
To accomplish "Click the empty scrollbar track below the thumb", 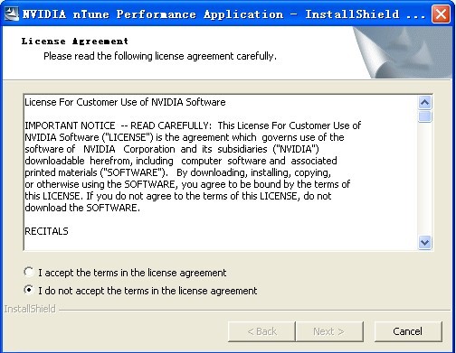I will (x=424, y=179).
